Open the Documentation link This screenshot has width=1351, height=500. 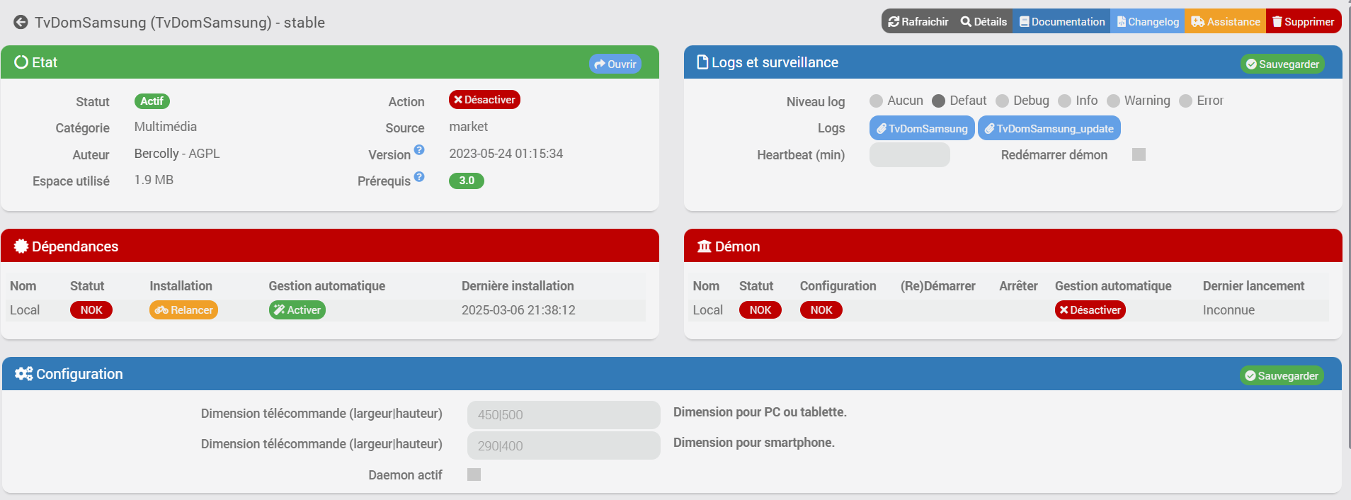[1061, 21]
